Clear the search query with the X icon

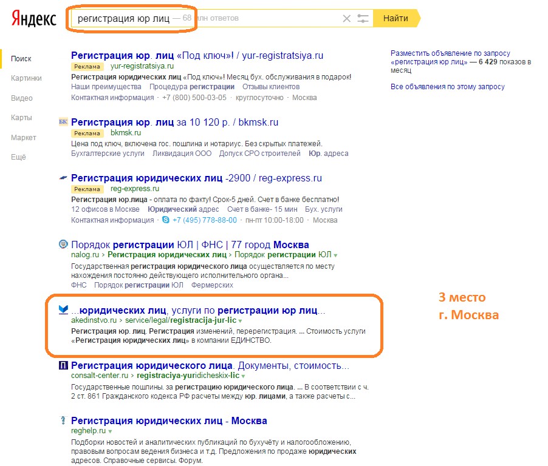tap(346, 18)
